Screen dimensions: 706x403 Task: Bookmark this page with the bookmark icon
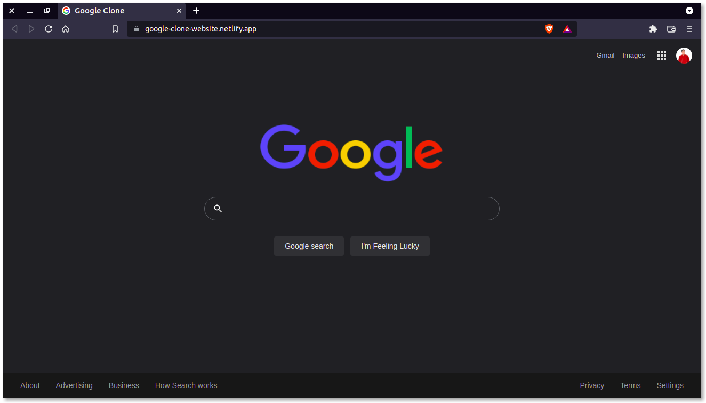tap(115, 29)
